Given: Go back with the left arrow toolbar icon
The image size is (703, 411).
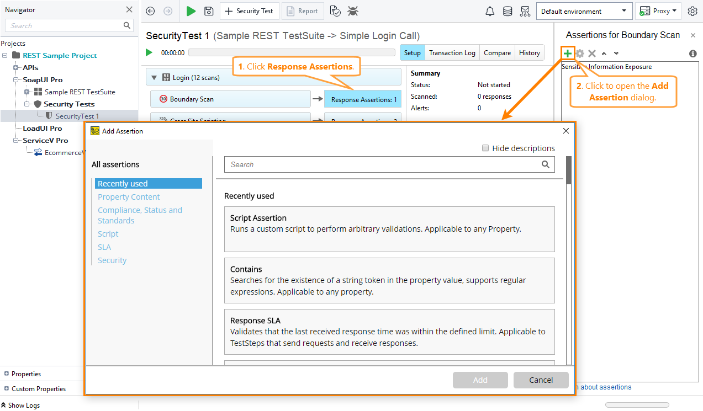Looking at the screenshot, I should (150, 11).
